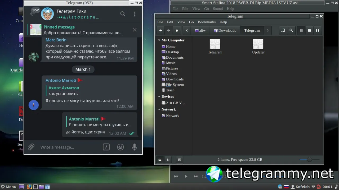Select Downloads breadcrumb in path bar

pos(225,30)
